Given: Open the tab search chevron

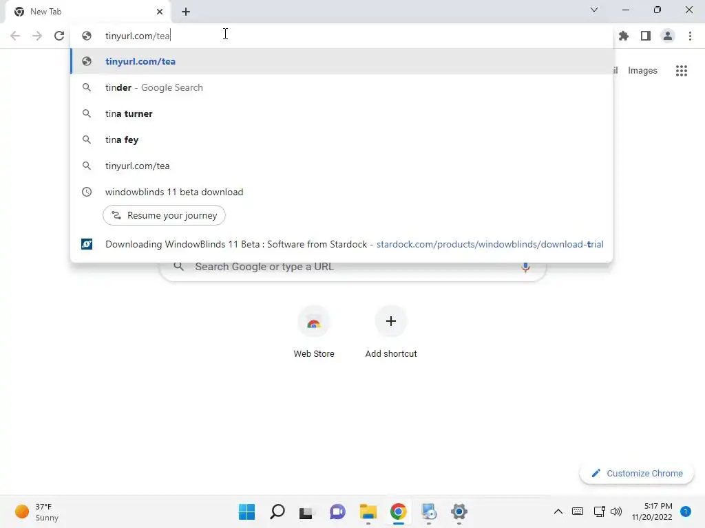Looking at the screenshot, I should [x=594, y=10].
